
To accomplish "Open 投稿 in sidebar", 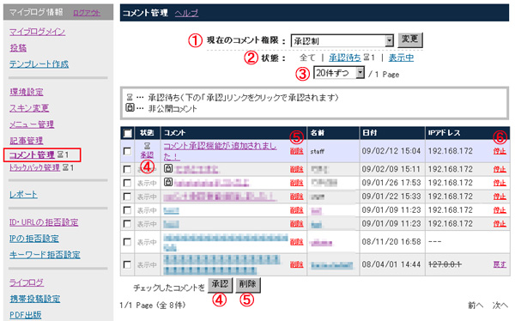I will (x=18, y=48).
